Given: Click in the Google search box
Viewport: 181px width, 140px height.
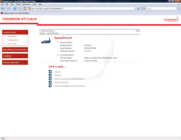Looking at the screenshot, I should [x=161, y=8].
